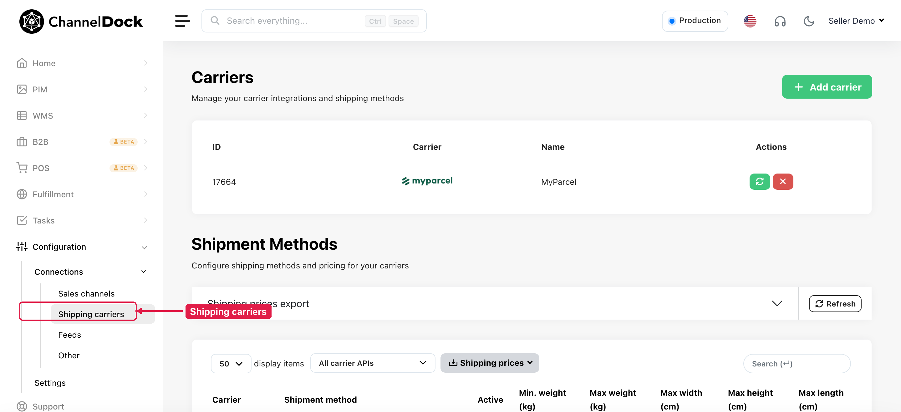
Task: Click the Add carrier button
Action: coord(827,87)
